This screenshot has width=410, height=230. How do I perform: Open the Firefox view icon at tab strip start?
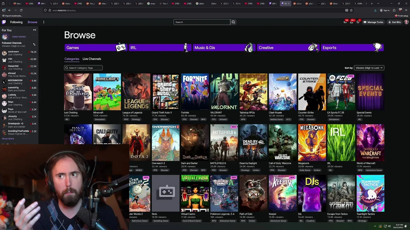click(x=3, y=4)
